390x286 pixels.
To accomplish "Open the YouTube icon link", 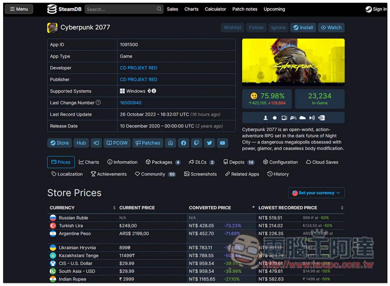I will (x=222, y=143).
